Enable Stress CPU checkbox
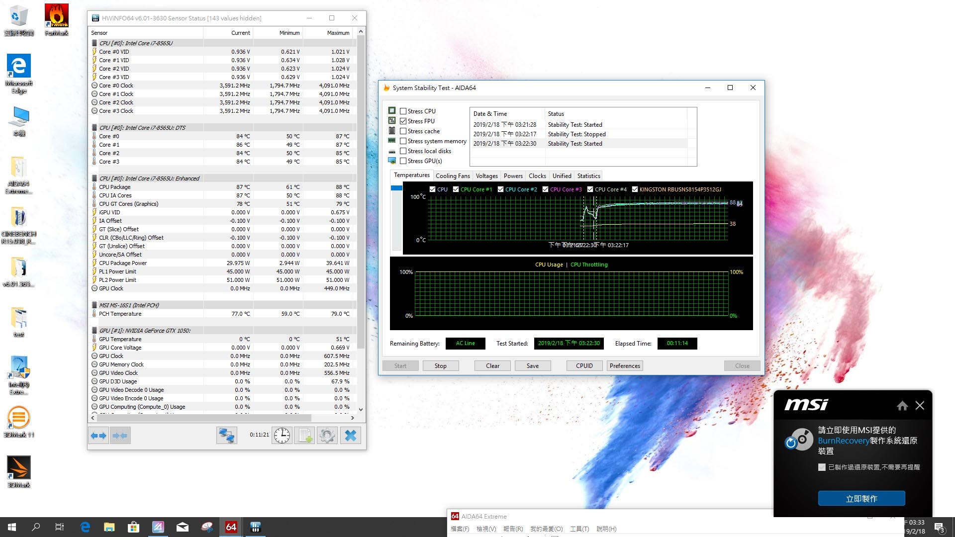The width and height of the screenshot is (955, 537). (403, 111)
